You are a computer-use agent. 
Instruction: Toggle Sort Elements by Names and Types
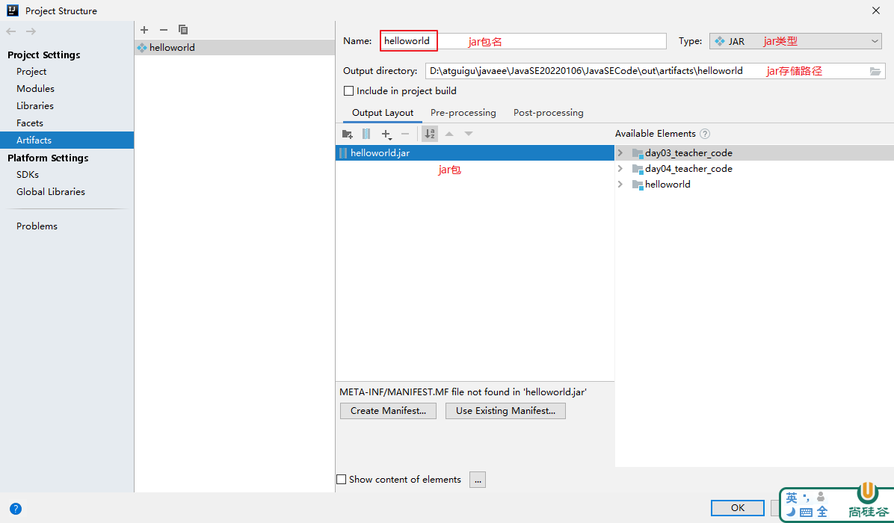430,134
